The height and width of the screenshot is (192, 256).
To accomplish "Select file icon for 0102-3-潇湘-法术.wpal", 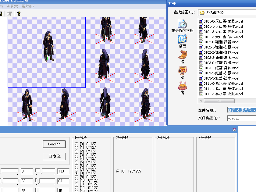I will tap(201, 58).
